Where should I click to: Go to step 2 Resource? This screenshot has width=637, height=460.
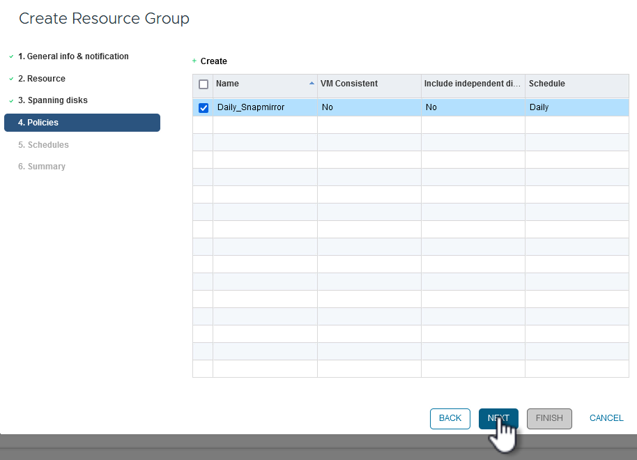pyautogui.click(x=42, y=79)
